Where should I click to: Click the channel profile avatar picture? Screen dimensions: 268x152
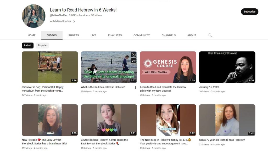tap(33, 16)
